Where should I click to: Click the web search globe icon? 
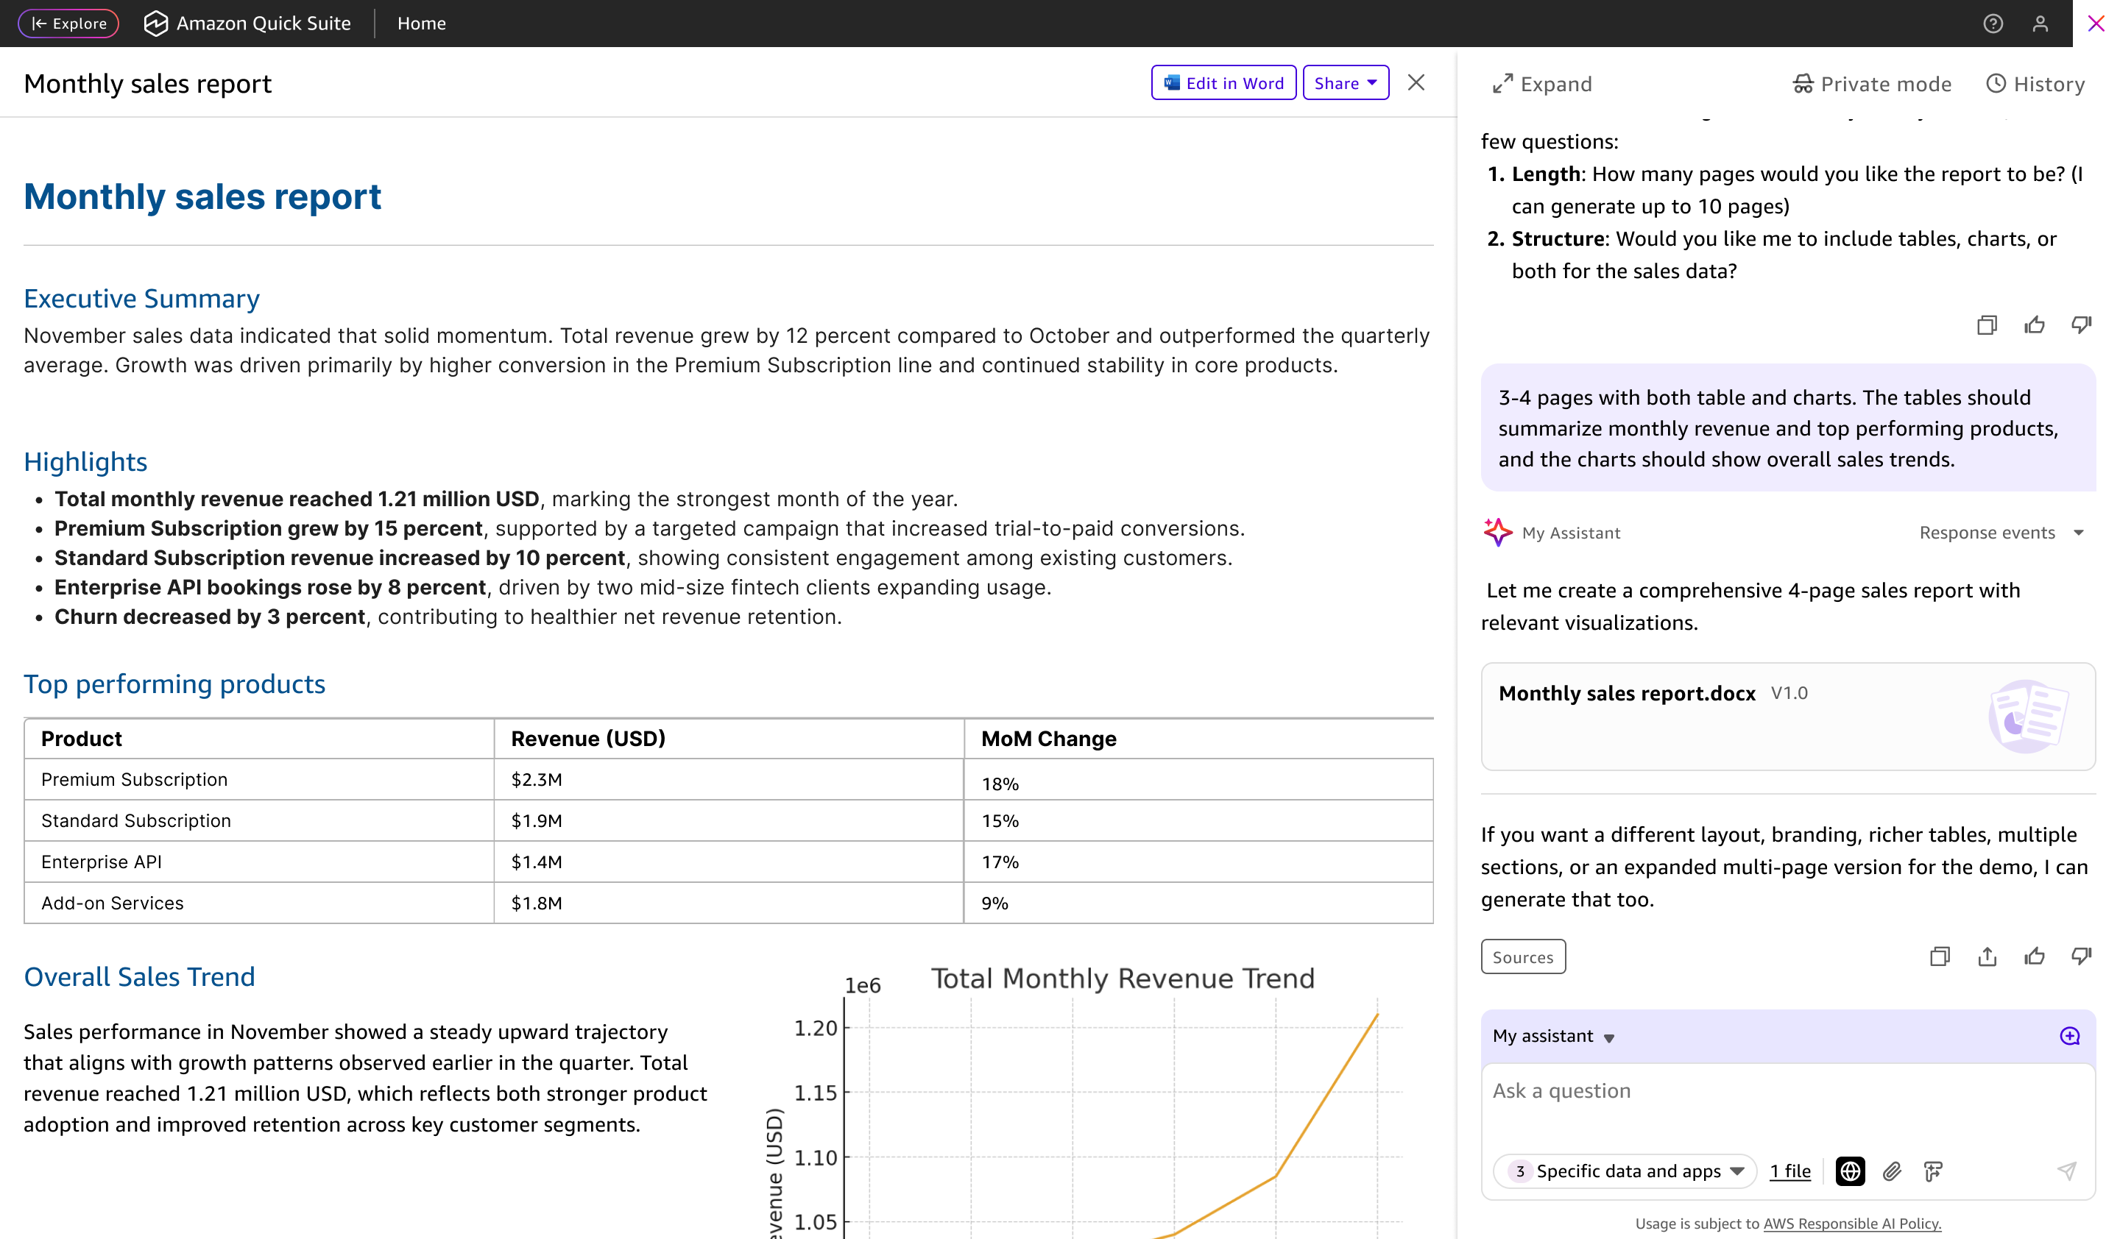coord(1849,1171)
